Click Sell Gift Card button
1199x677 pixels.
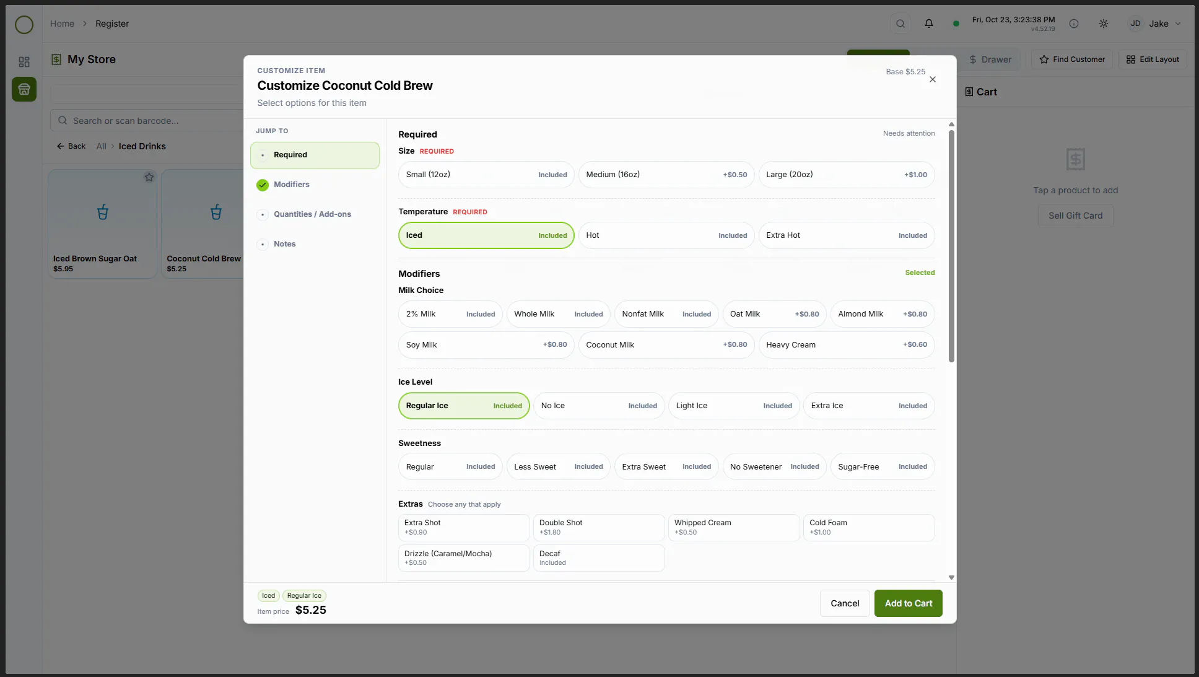1075,216
